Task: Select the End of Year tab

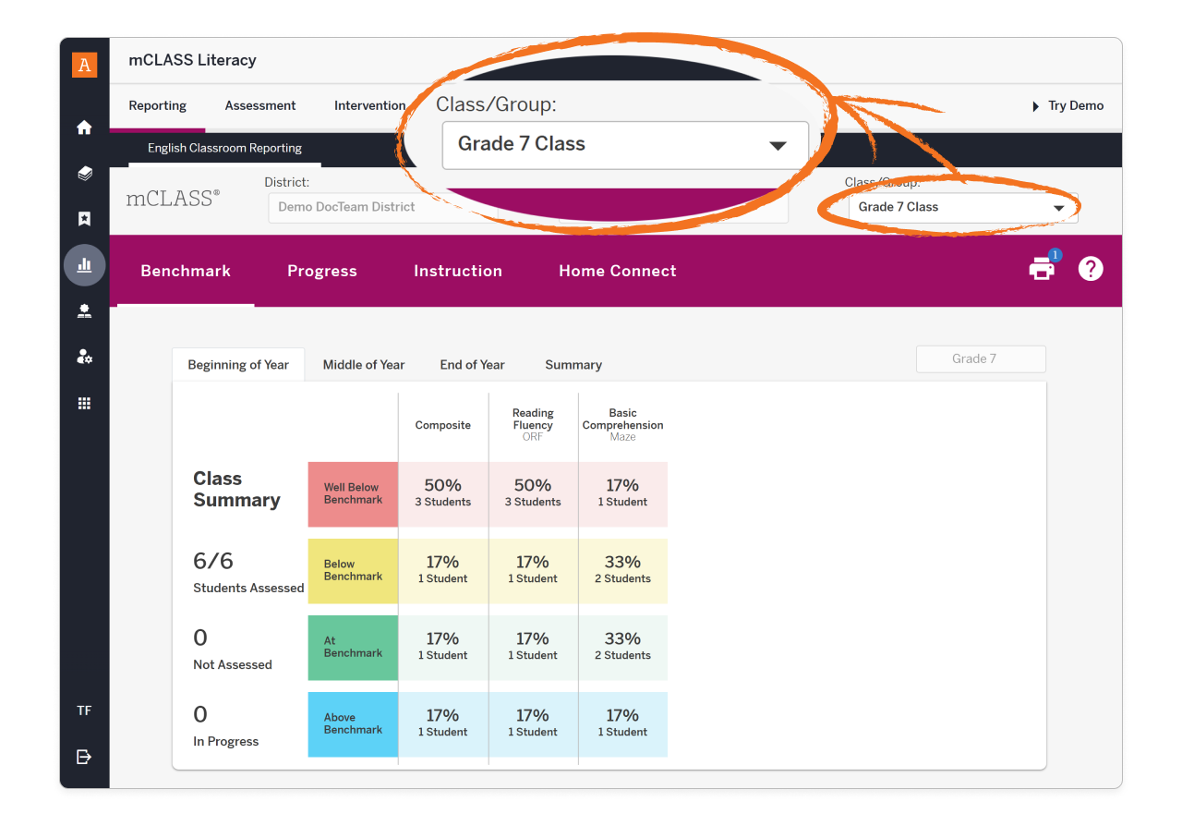Action: pos(472,365)
